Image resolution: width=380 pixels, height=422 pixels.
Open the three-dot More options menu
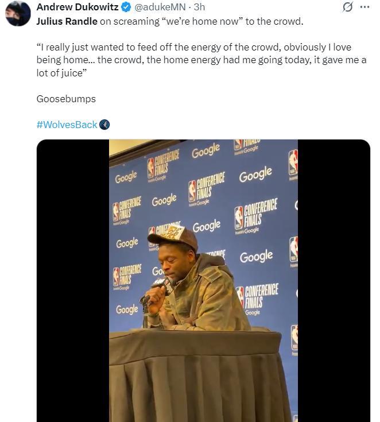tap(365, 7)
